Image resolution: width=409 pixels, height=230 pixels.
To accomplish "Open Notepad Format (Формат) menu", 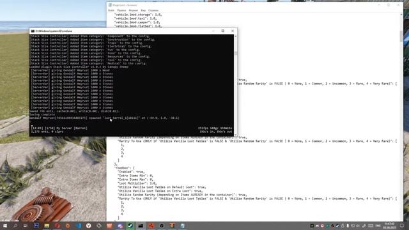I will click(134, 10).
